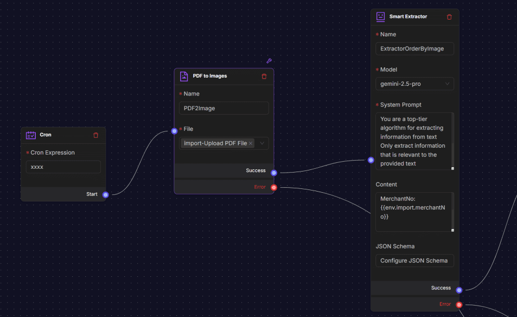Click the Cron Start output port
Viewport: 517px width, 317px height.
(106, 194)
